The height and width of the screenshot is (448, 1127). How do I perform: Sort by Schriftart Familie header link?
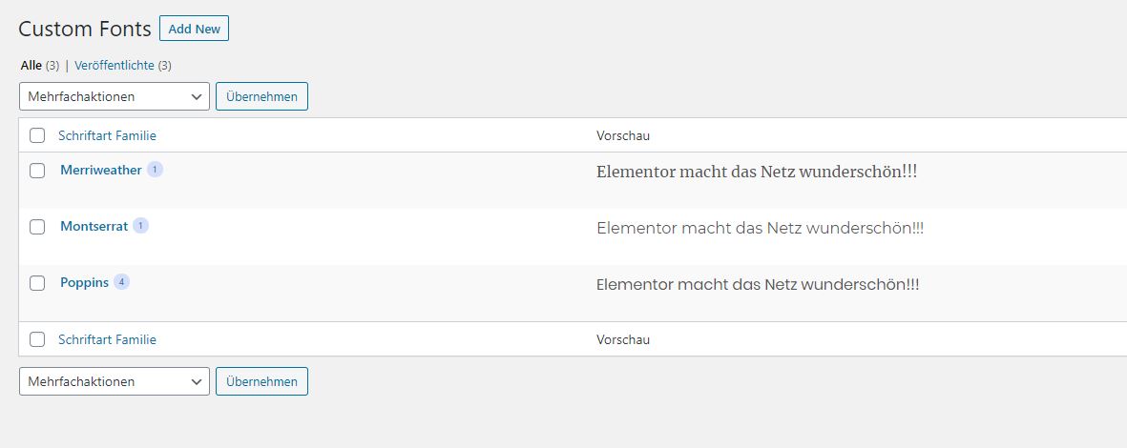tap(107, 135)
